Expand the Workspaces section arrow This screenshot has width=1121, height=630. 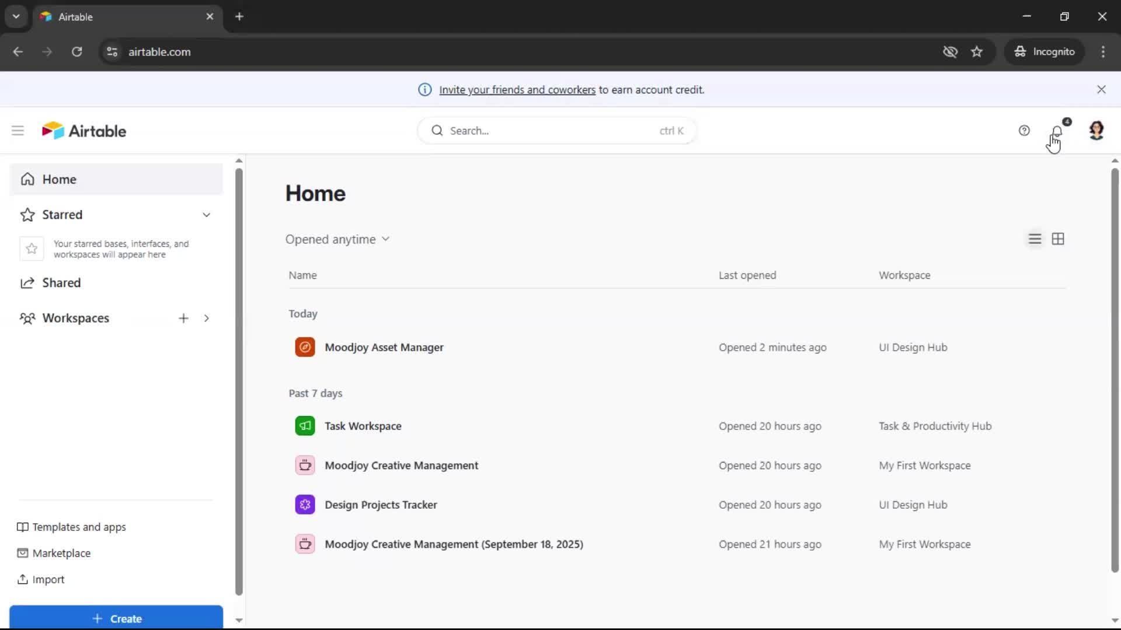[x=206, y=318]
